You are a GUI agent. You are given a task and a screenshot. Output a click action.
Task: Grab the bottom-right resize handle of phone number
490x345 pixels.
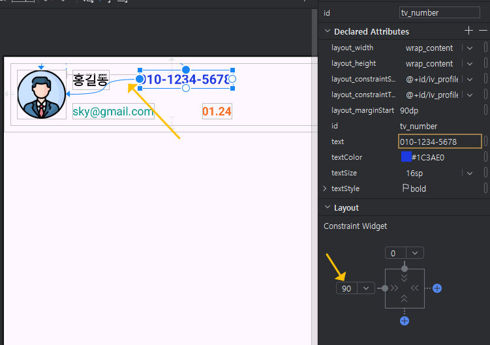232,89
